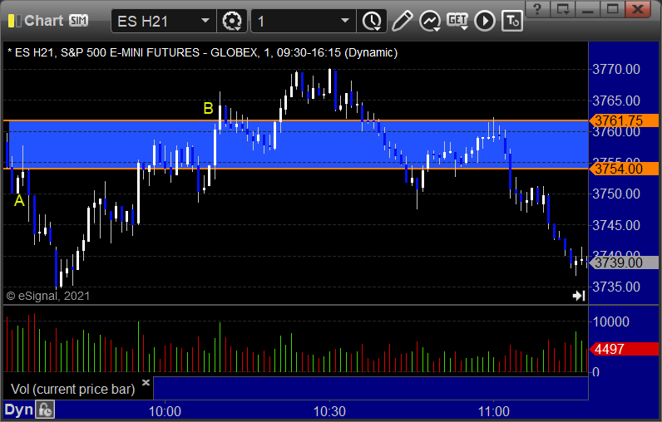Click the 3745.00 price axis label
This screenshot has height=422, width=662.
616,225
